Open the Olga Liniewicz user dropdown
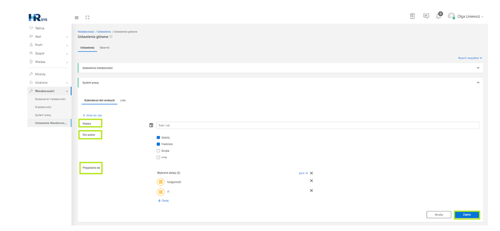This screenshot has width=500, height=231. click(x=470, y=16)
